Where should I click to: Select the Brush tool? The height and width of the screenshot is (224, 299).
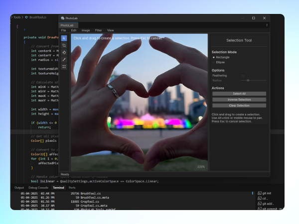tap(64, 60)
